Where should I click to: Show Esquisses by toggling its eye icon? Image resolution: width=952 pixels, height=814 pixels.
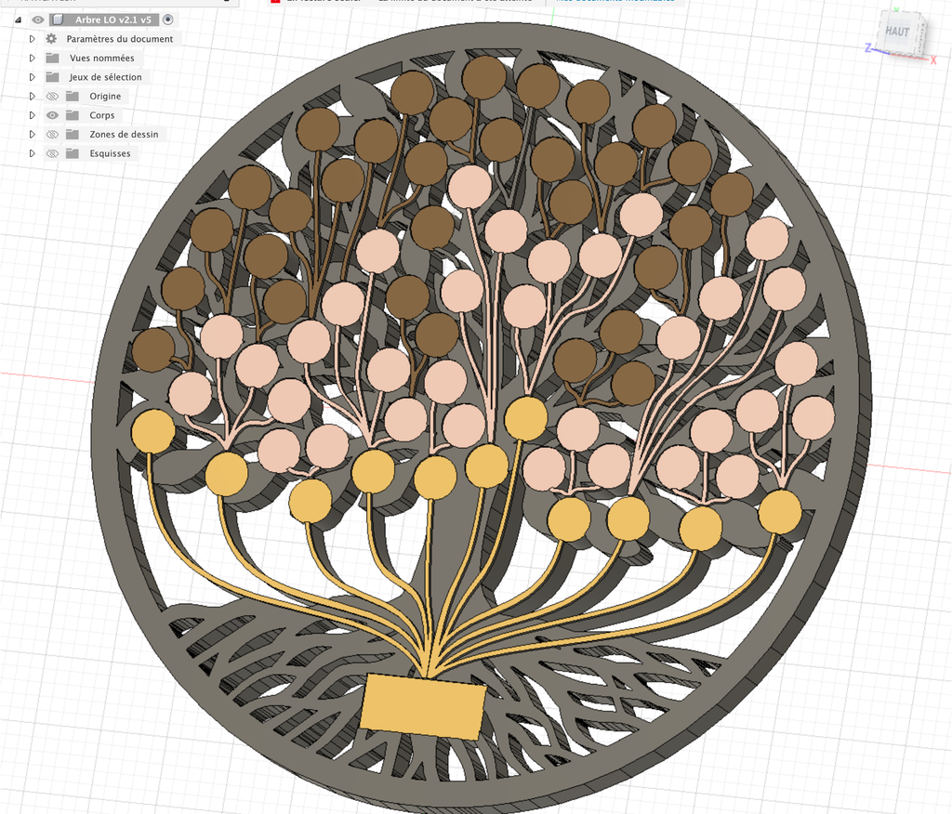pos(53,153)
